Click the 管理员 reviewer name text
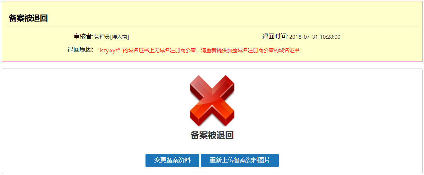 [102, 37]
